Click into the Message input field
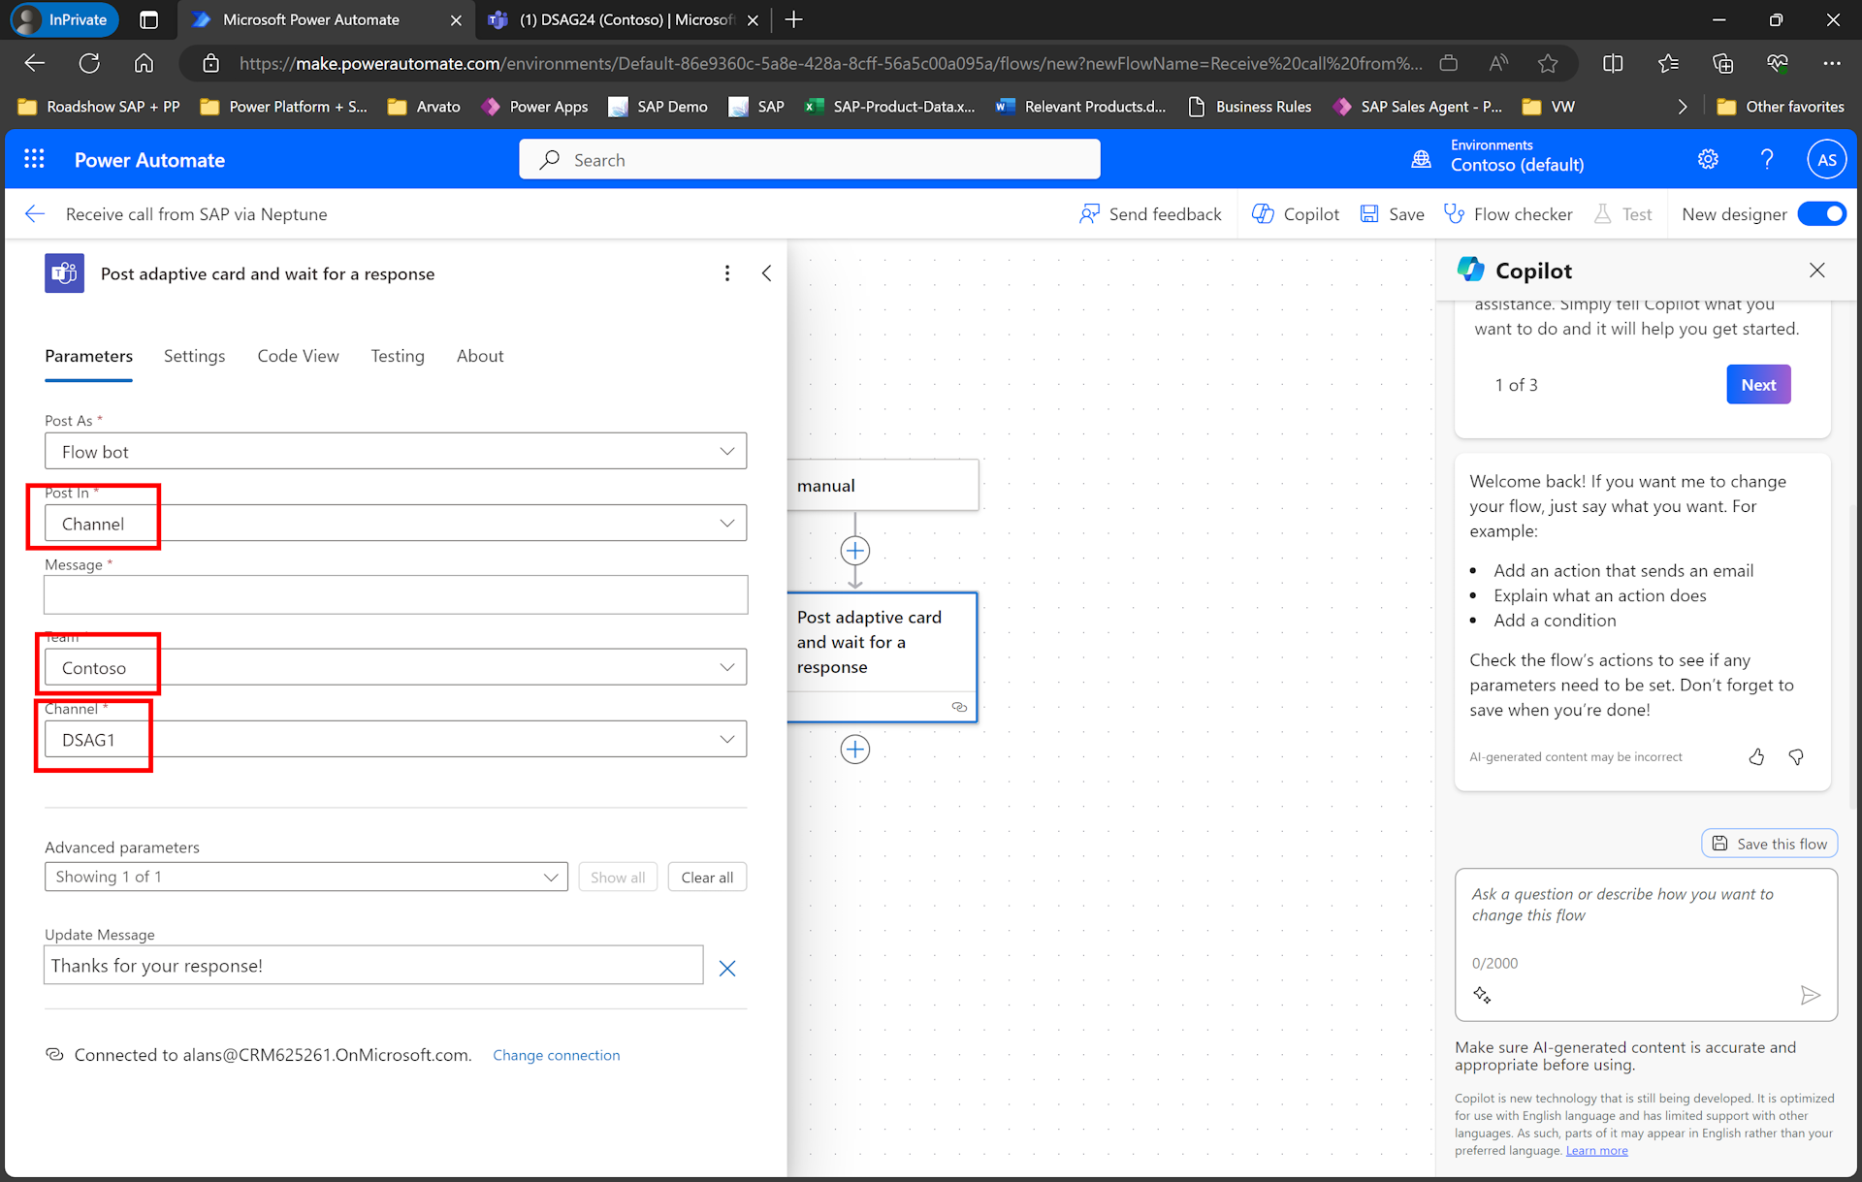 [x=396, y=594]
